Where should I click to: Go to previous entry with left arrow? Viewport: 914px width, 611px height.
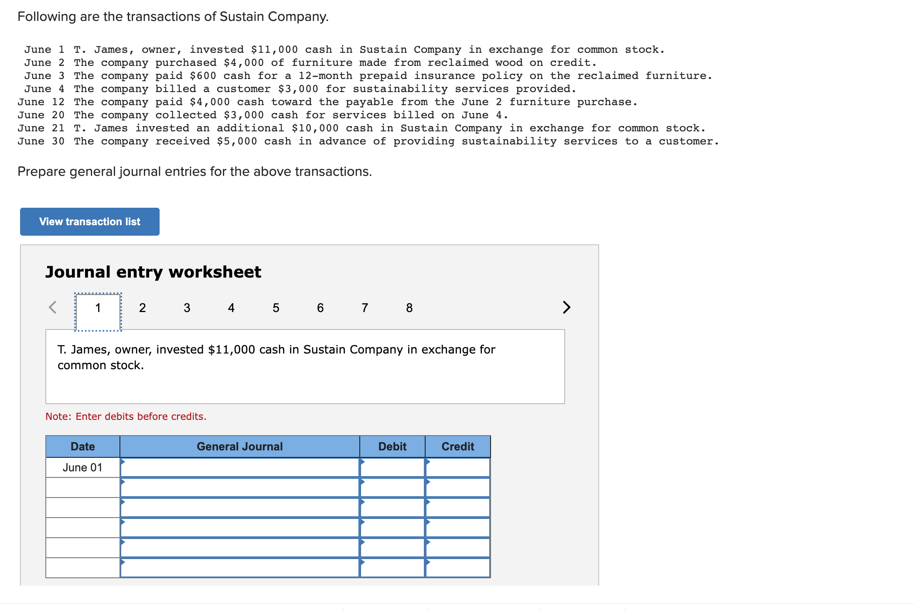(x=53, y=307)
